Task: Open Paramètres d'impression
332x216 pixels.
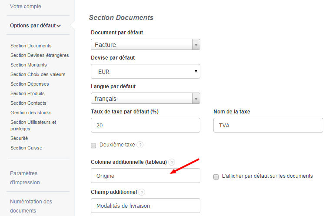Action: tap(25, 178)
